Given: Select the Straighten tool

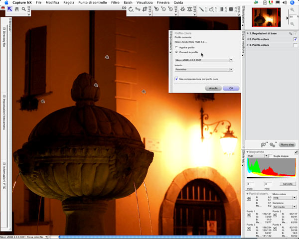Looking at the screenshot, I should pos(138,9).
